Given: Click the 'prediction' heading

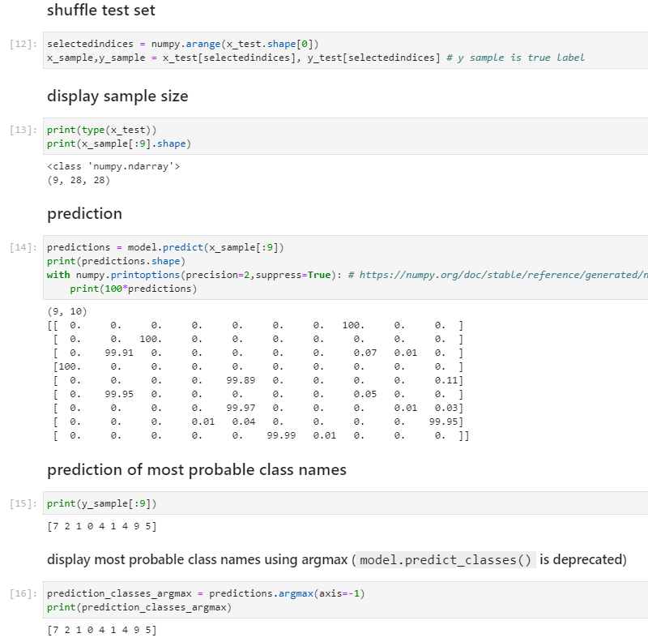Looking at the screenshot, I should (84, 213).
